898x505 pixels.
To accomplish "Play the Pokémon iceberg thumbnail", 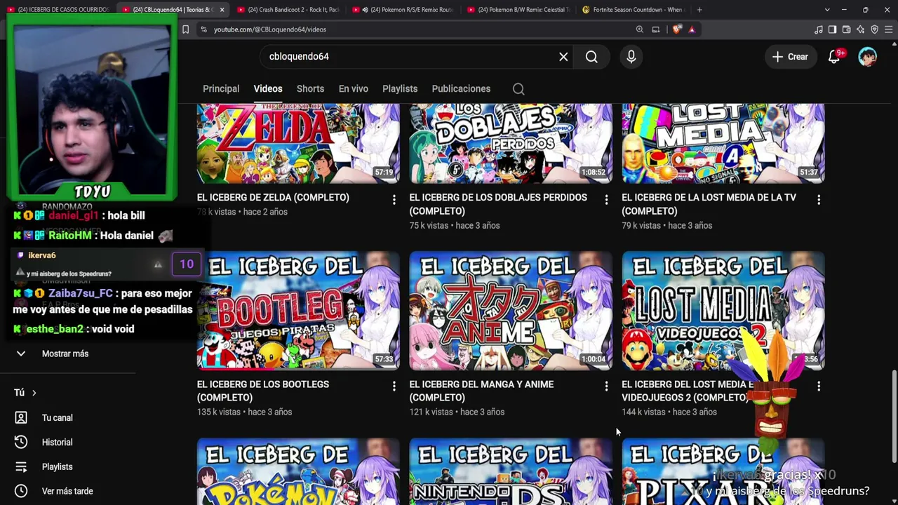I will tap(298, 471).
